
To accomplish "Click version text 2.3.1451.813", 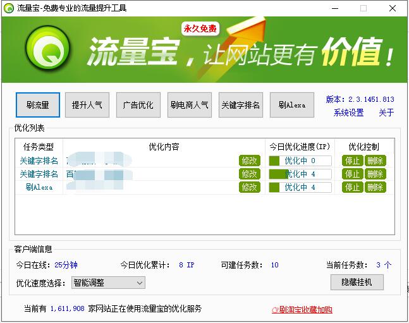I will (x=371, y=99).
